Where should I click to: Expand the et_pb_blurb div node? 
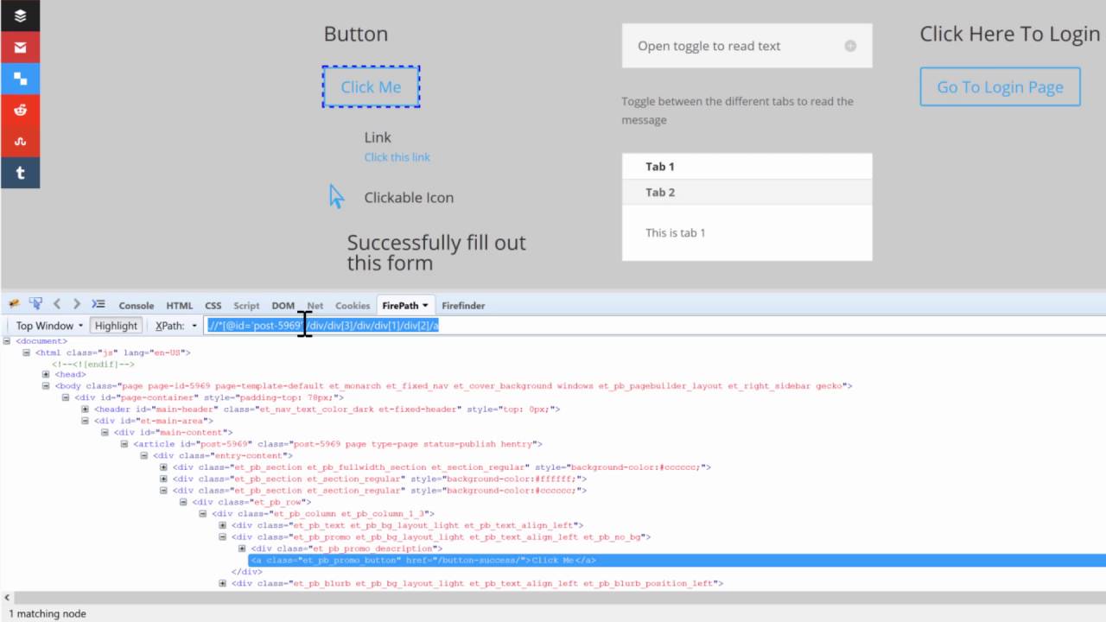point(223,583)
